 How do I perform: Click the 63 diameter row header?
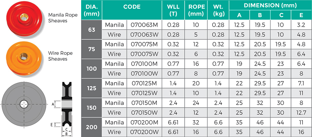pos(91,30)
